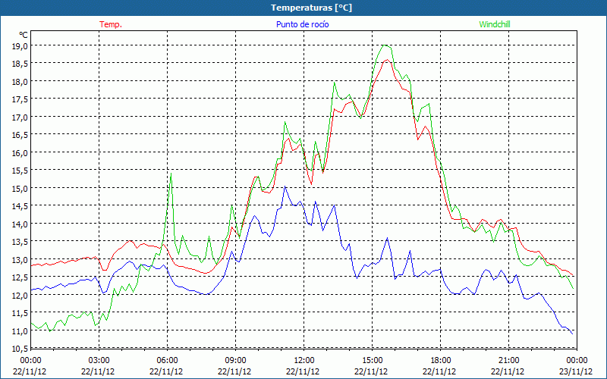The image size is (607, 379).
Task: Click the 15,5 y-axis value
Action: pos(20,171)
